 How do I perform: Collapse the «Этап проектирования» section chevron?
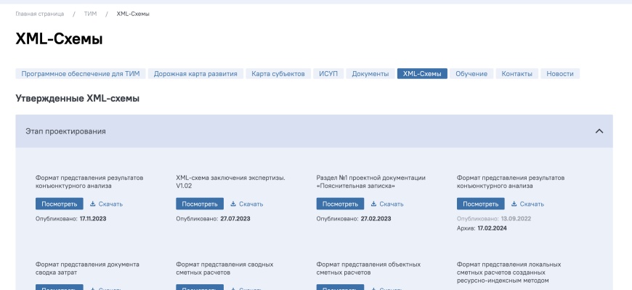pos(599,131)
